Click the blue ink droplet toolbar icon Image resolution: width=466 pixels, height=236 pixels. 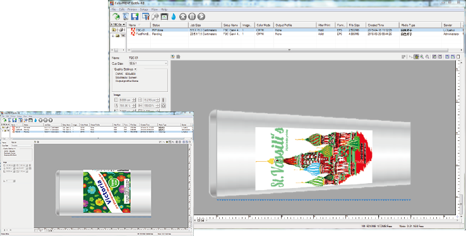coord(174,16)
